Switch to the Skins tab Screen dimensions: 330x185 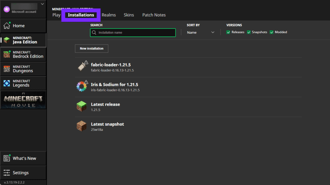(x=129, y=15)
